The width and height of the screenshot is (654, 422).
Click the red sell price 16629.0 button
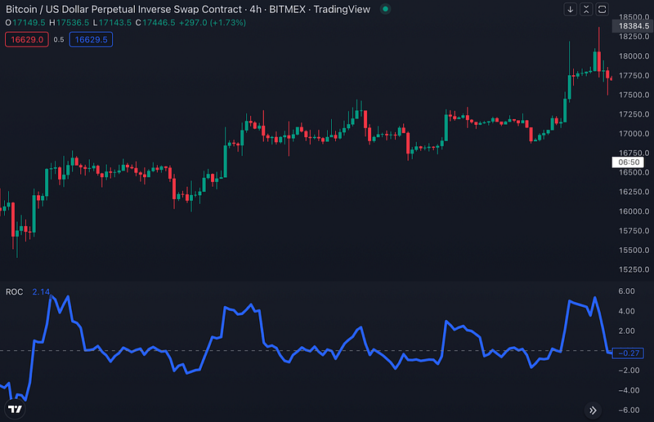[27, 39]
